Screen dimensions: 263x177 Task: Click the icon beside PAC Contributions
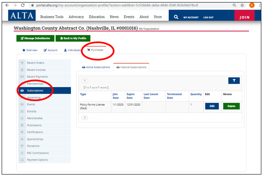tap(22, 153)
